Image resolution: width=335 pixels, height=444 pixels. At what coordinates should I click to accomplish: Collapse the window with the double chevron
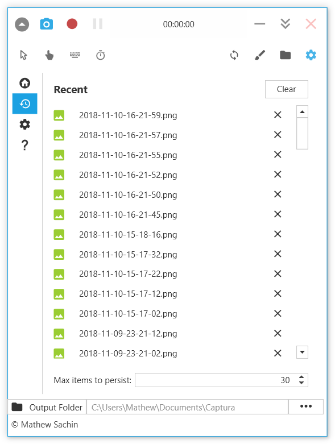(285, 24)
